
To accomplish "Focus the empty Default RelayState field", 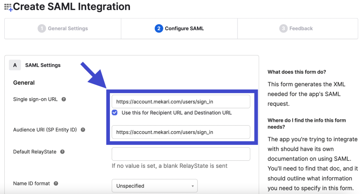I will [181, 154].
